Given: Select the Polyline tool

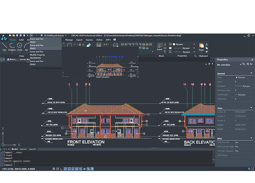Looking at the screenshot, I should 12,47.
